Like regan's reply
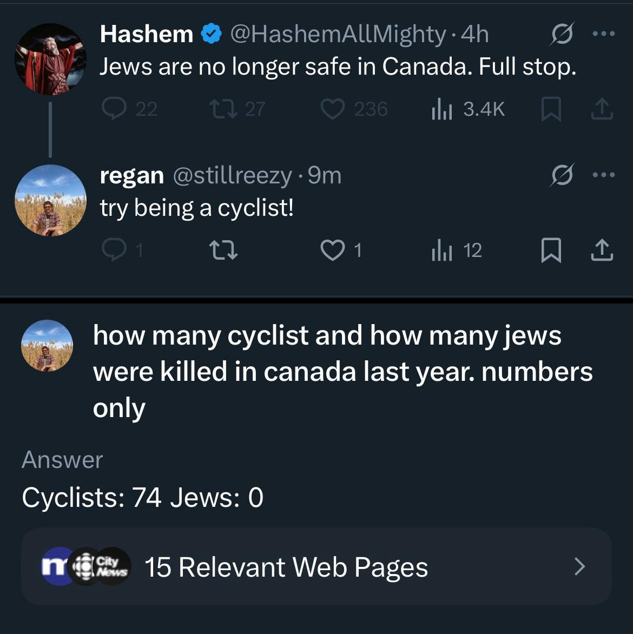The image size is (633, 634). click(x=332, y=250)
